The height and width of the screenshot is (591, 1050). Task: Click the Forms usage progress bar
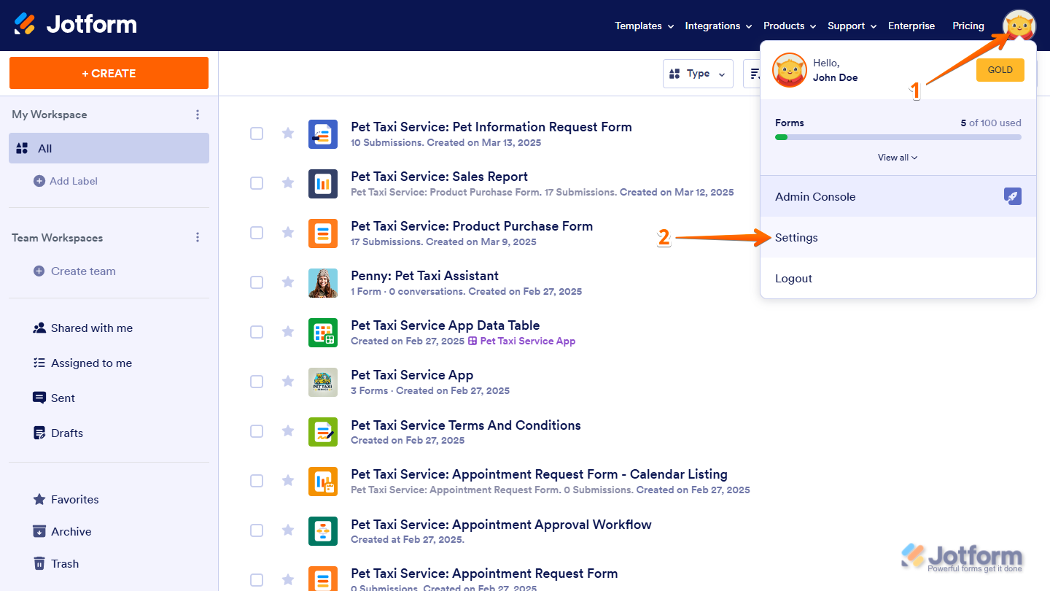(897, 136)
